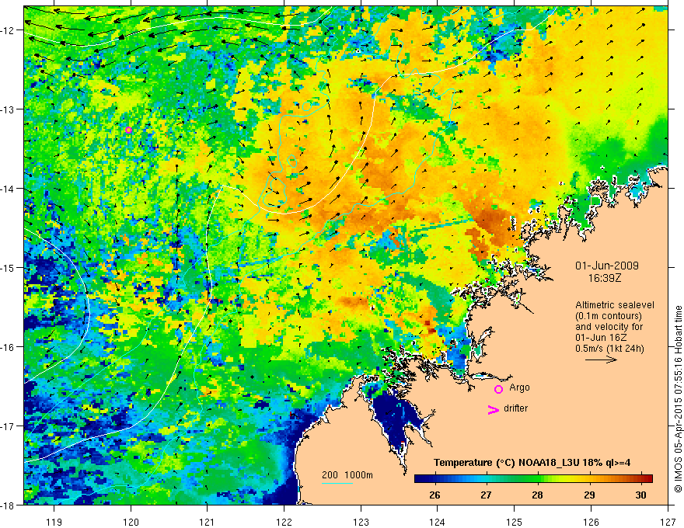The height and width of the screenshot is (528, 684).
Task: Click the '200 1000m' isobath label
Action: pos(347,475)
